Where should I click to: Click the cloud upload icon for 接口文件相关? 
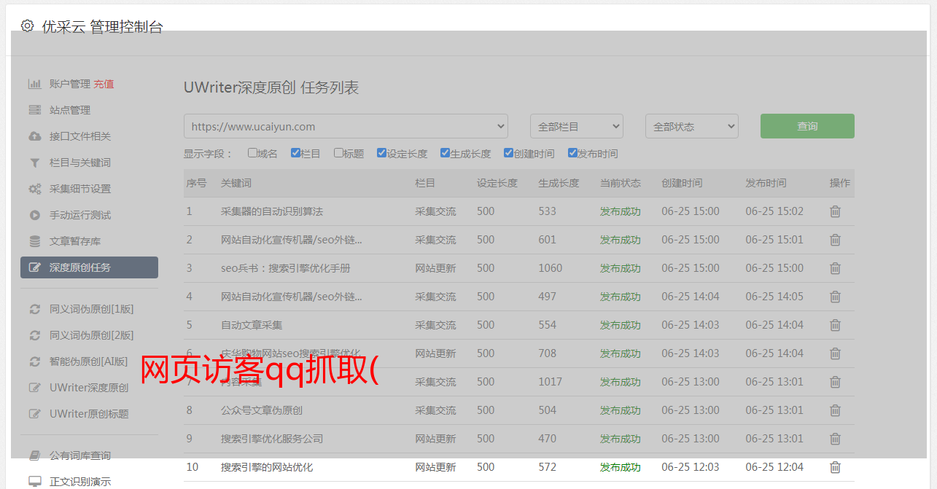[34, 136]
